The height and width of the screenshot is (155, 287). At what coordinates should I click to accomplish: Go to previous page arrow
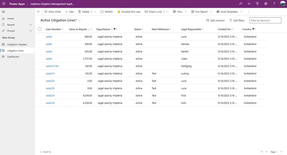pos(267,151)
